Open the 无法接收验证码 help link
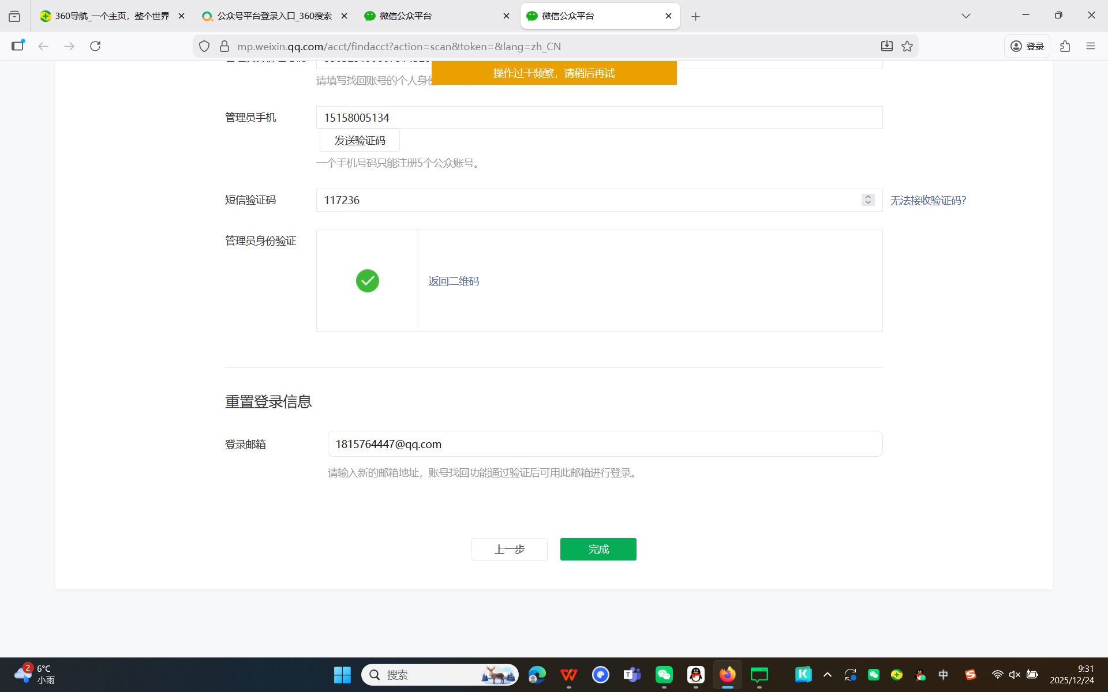This screenshot has width=1108, height=692. 927,200
